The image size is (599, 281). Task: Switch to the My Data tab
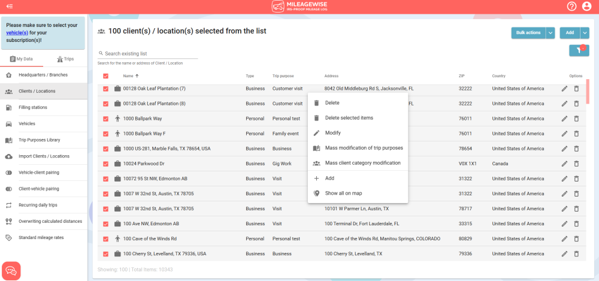click(x=22, y=59)
